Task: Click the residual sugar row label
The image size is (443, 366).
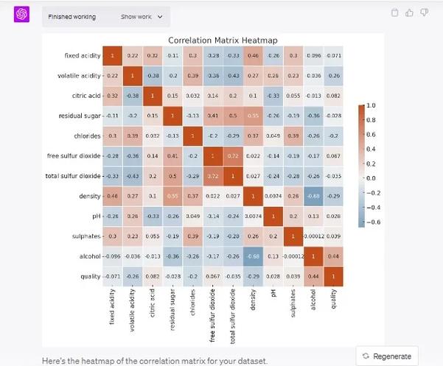Action: (x=80, y=116)
